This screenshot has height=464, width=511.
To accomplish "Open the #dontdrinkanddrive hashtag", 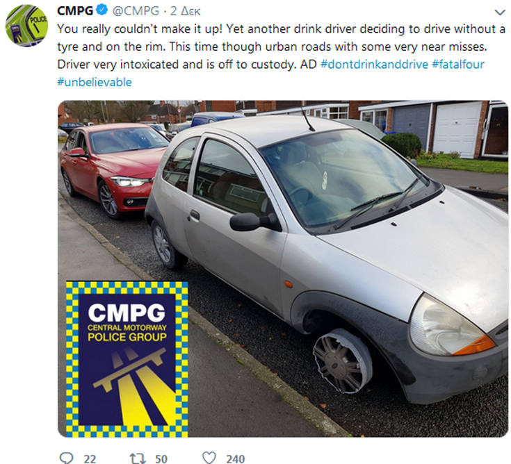I will click(374, 64).
